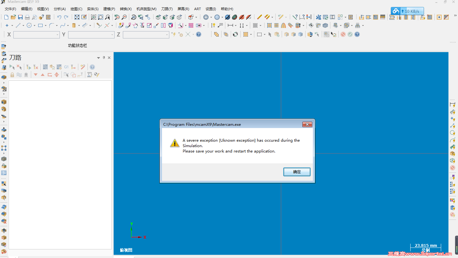The image size is (458, 258).
Task: Open the 机床类型(M) menu
Action: [x=146, y=9]
